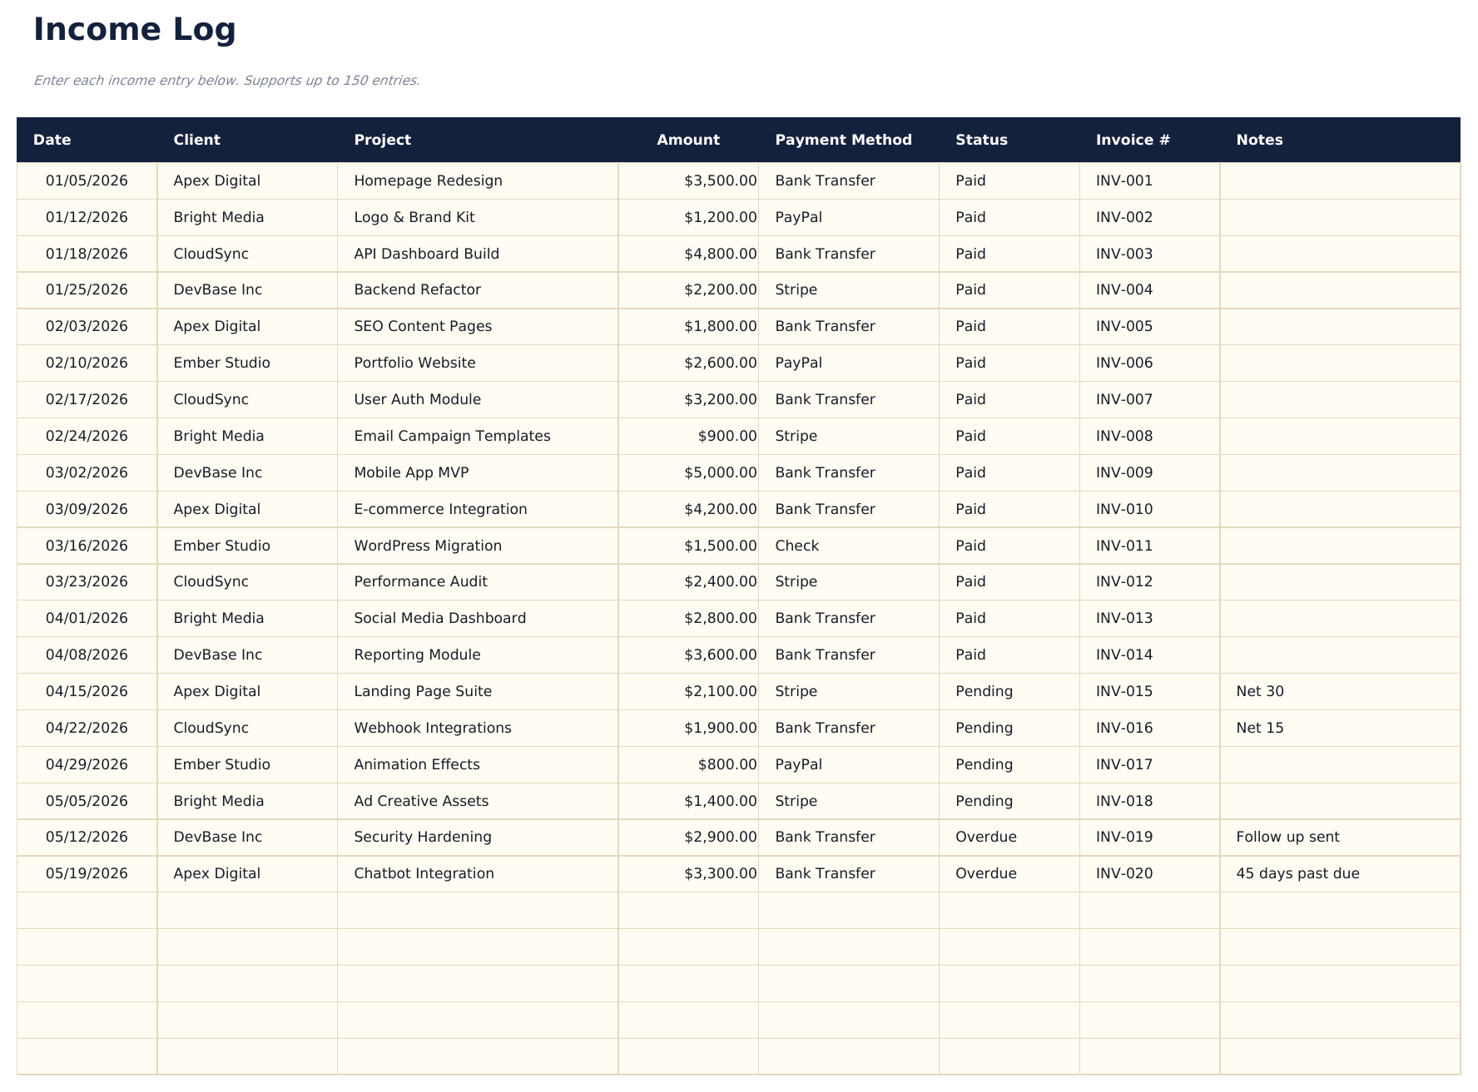Click the Payment Method column header
Screen dimensions: 1478x1092
843,140
